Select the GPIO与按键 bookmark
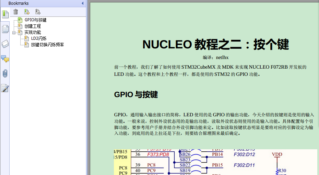 click(36, 20)
